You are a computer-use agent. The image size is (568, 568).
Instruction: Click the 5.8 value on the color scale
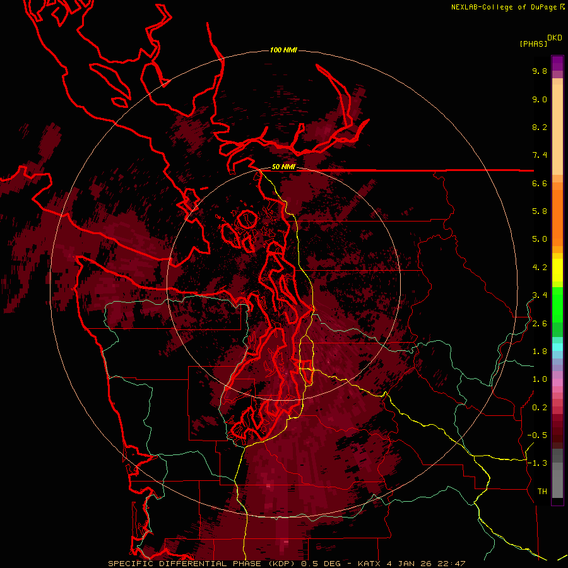point(540,211)
